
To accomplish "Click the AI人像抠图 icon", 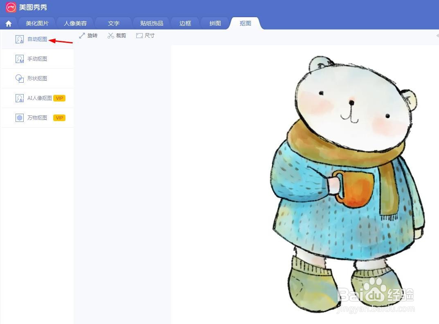I will [20, 98].
